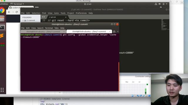Open terminal window Terminal menu
Screen dimensions: 188x105
pos(49,28)
